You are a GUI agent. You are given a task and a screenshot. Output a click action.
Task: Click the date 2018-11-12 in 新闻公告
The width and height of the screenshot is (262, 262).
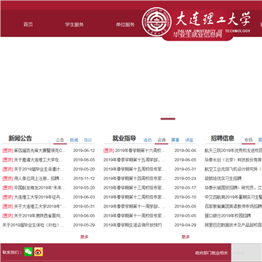tap(84, 178)
